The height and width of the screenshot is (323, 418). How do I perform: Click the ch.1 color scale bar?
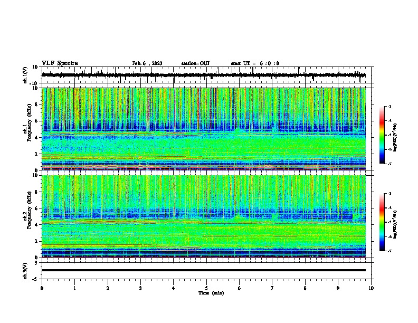(x=382, y=135)
